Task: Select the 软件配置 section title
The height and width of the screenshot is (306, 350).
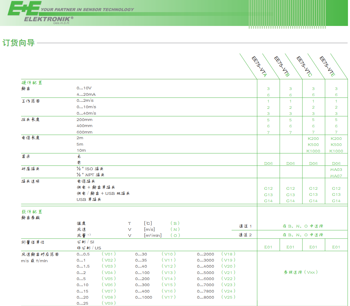Action: 32,212
